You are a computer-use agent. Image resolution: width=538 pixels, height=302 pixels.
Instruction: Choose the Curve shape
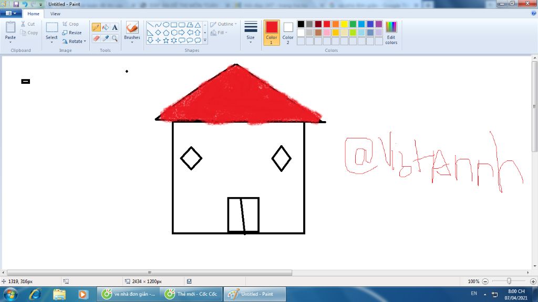point(158,25)
